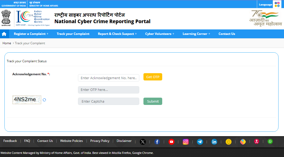Image resolution: width=284 pixels, height=157 pixels.
Task: Select the X (Twitter) icon in footer
Action: point(143,142)
